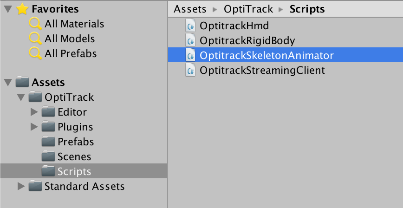Image resolution: width=403 pixels, height=208 pixels.
Task: Click the Favorites star icon
Action: [x=22, y=9]
